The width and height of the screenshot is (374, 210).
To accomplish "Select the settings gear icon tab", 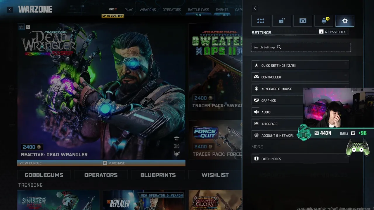I will tap(345, 21).
